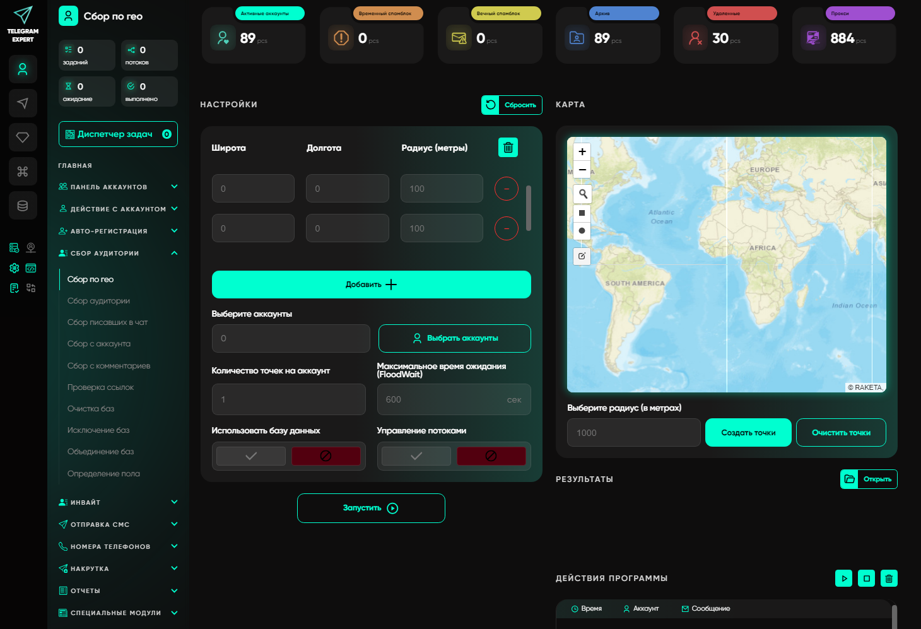Click the Очистить точки button

pos(841,433)
